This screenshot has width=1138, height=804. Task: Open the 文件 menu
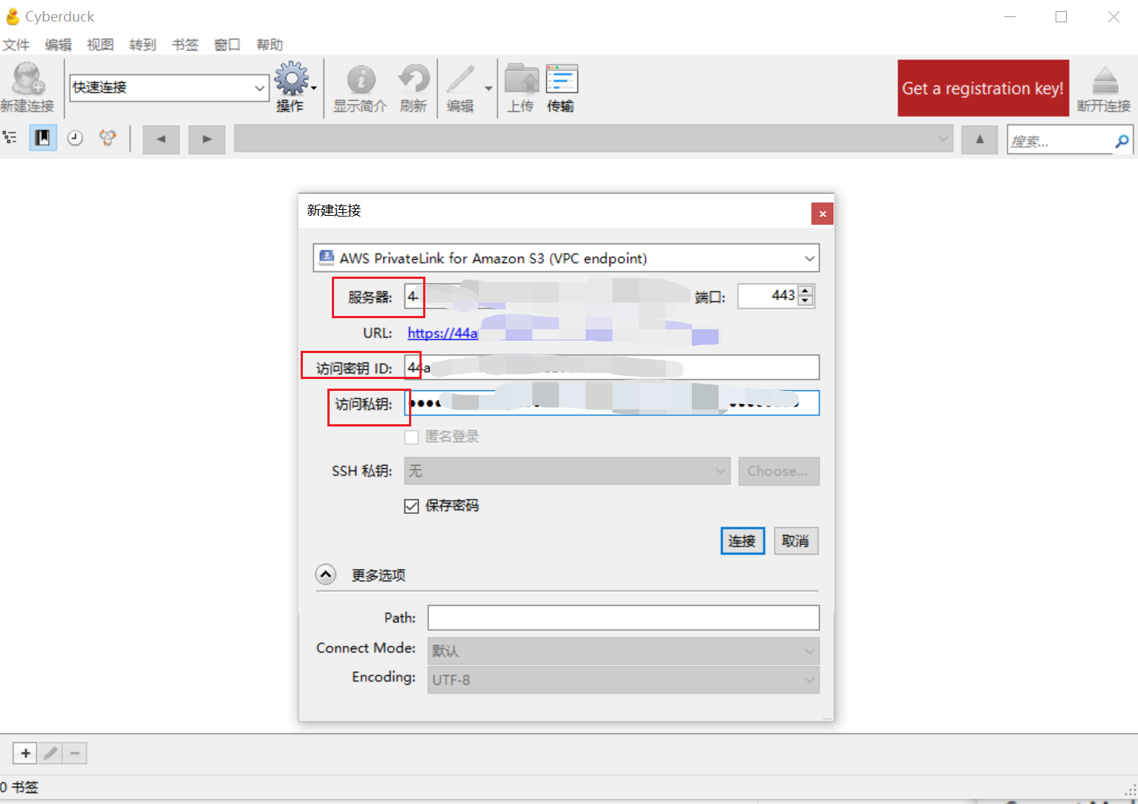tap(16, 45)
